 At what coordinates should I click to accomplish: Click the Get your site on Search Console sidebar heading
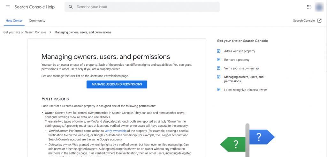click(x=242, y=41)
